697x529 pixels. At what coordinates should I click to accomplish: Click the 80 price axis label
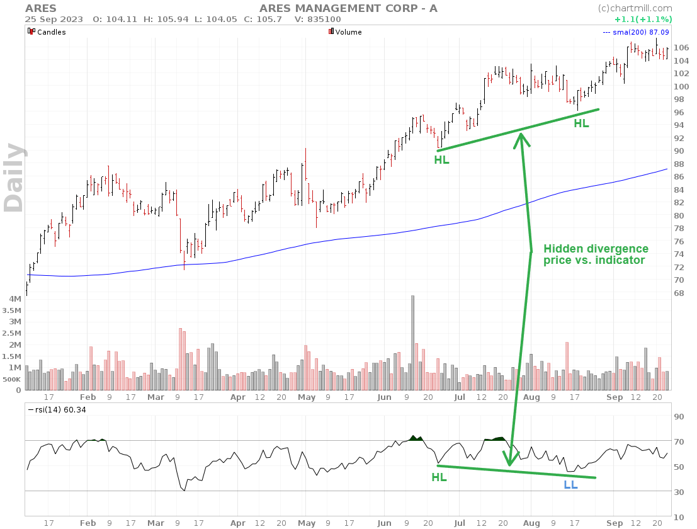tap(679, 215)
